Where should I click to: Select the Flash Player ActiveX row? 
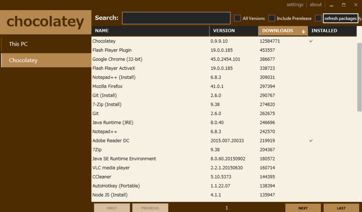tap(224, 68)
